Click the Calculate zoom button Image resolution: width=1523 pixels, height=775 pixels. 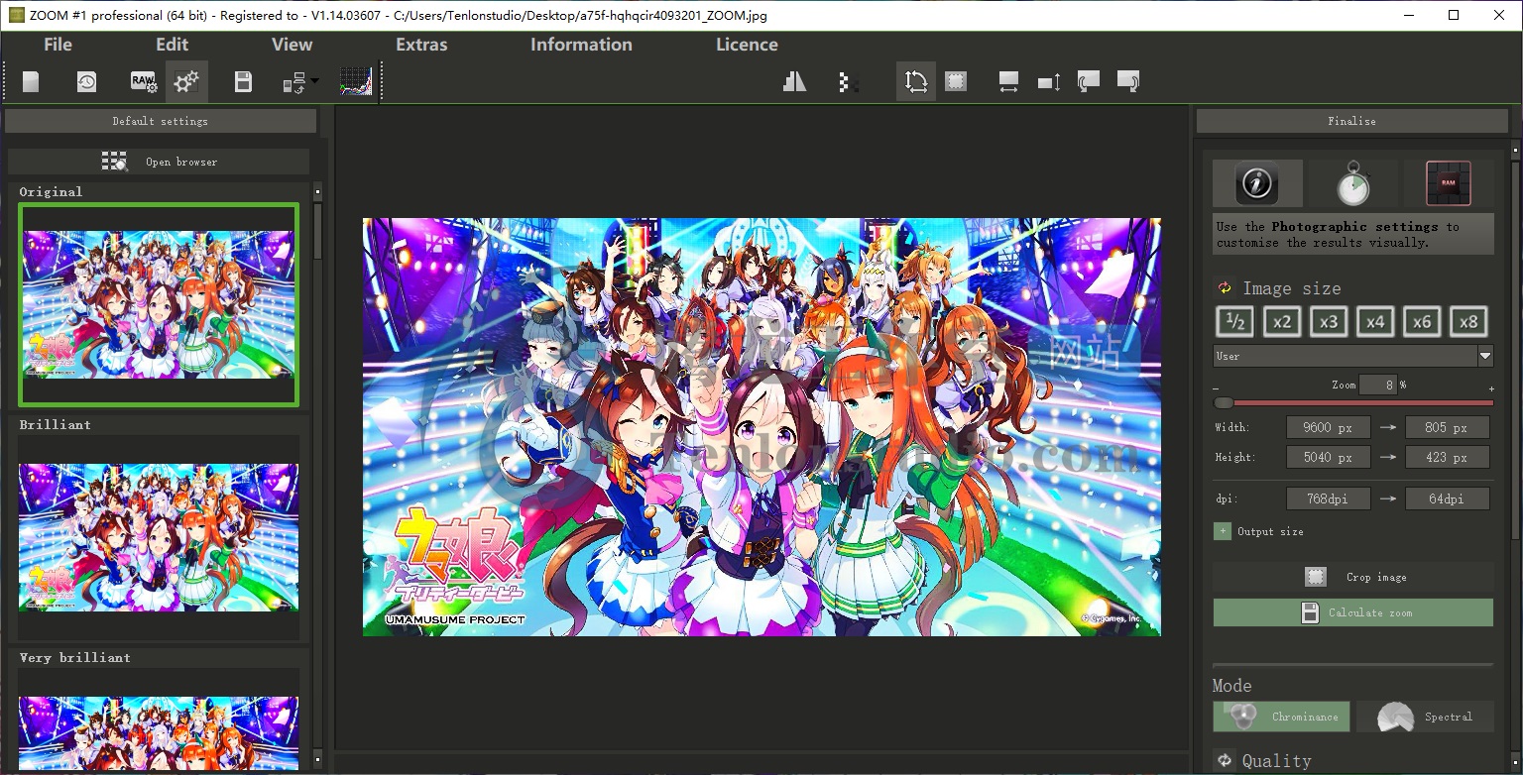tap(1352, 612)
